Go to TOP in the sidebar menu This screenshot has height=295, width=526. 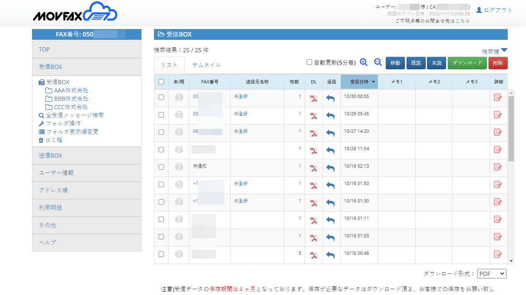(x=87, y=49)
